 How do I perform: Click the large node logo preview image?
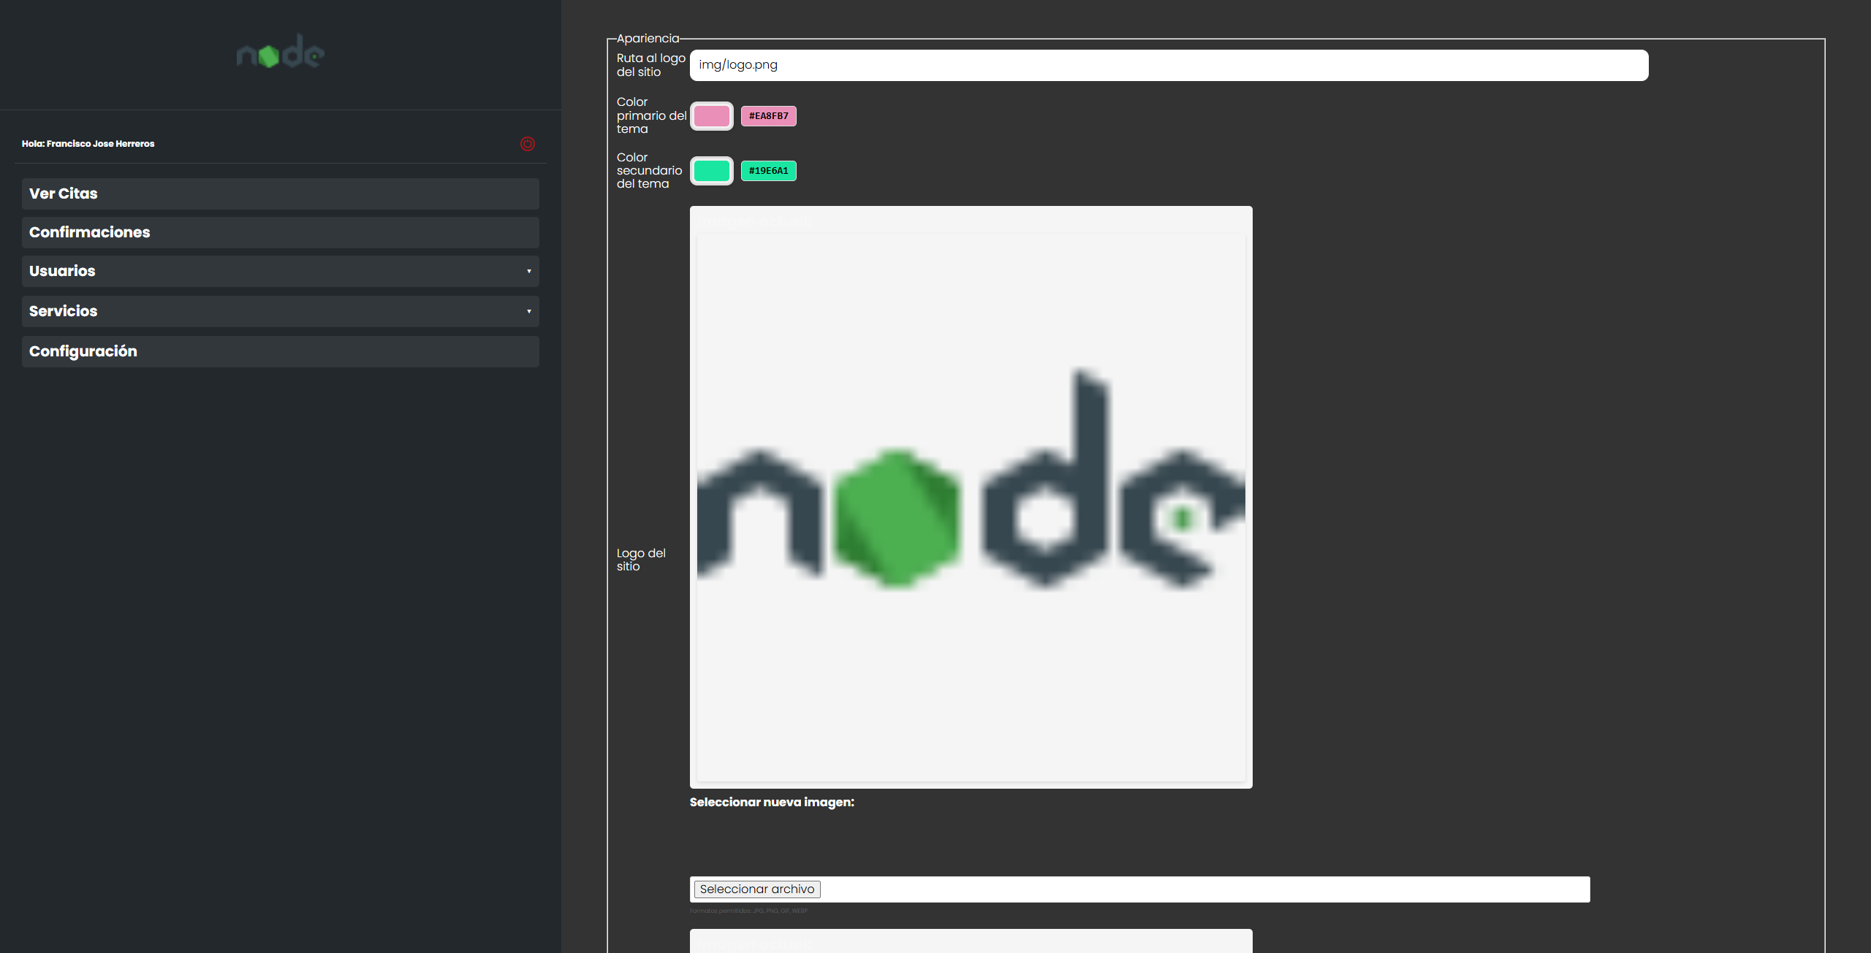[971, 508]
